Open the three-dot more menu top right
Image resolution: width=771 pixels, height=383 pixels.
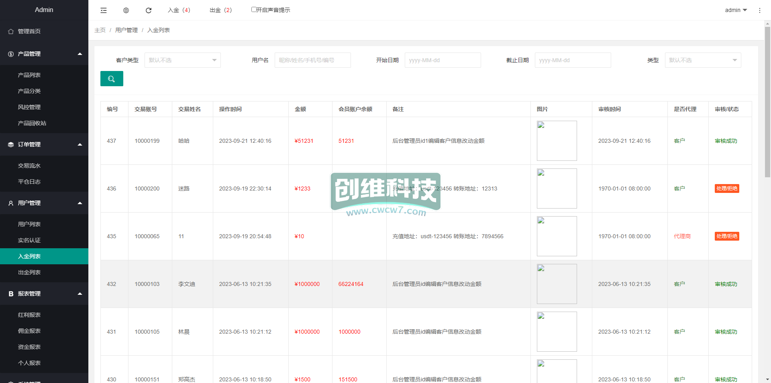(x=759, y=10)
